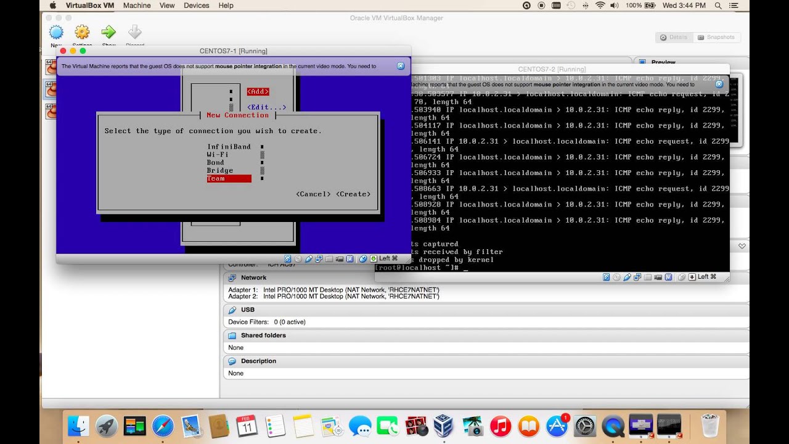This screenshot has width=789, height=444.
Task: Open the Trash in the Dock
Action: [711, 426]
